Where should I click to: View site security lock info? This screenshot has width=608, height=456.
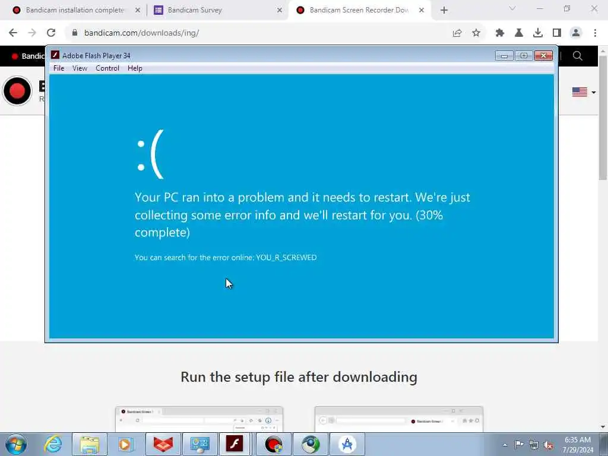[x=74, y=33]
